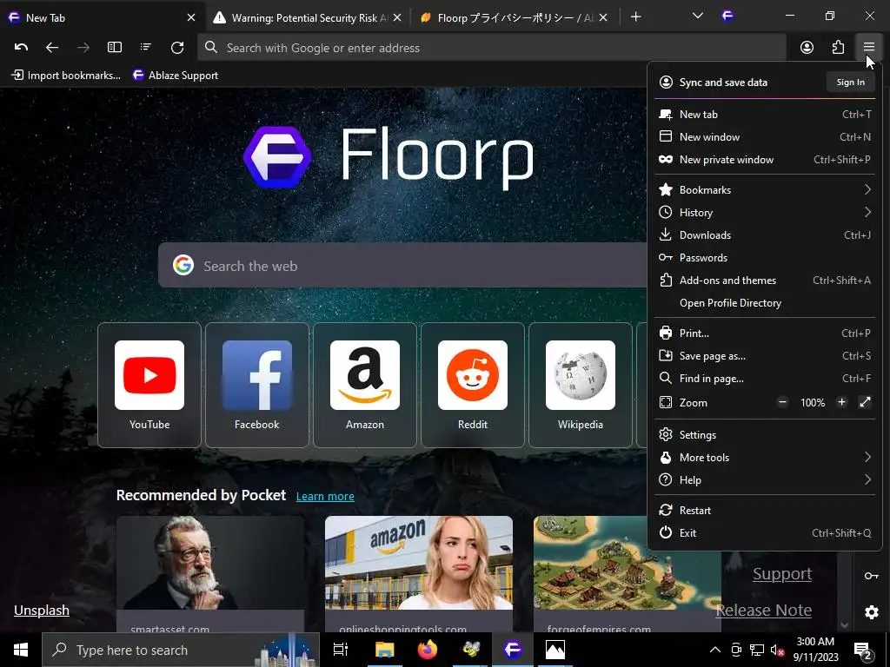The width and height of the screenshot is (890, 667).
Task: Open the account profile icon
Action: tap(807, 48)
